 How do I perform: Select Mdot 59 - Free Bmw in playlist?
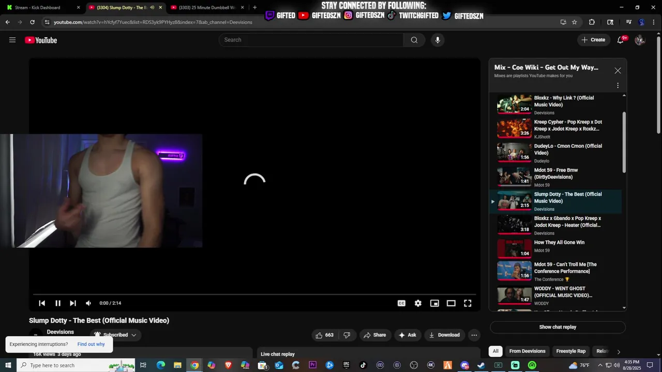click(556, 177)
